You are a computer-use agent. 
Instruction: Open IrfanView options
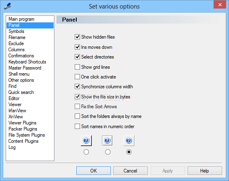(30, 111)
